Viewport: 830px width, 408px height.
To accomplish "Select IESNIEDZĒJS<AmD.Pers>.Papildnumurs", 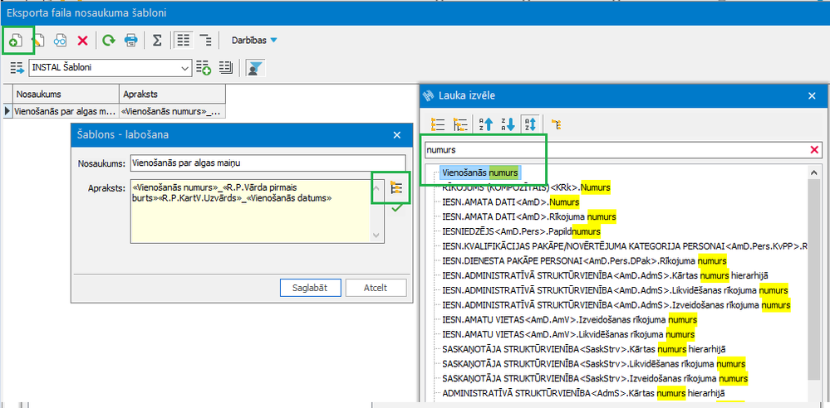I will pyautogui.click(x=522, y=231).
